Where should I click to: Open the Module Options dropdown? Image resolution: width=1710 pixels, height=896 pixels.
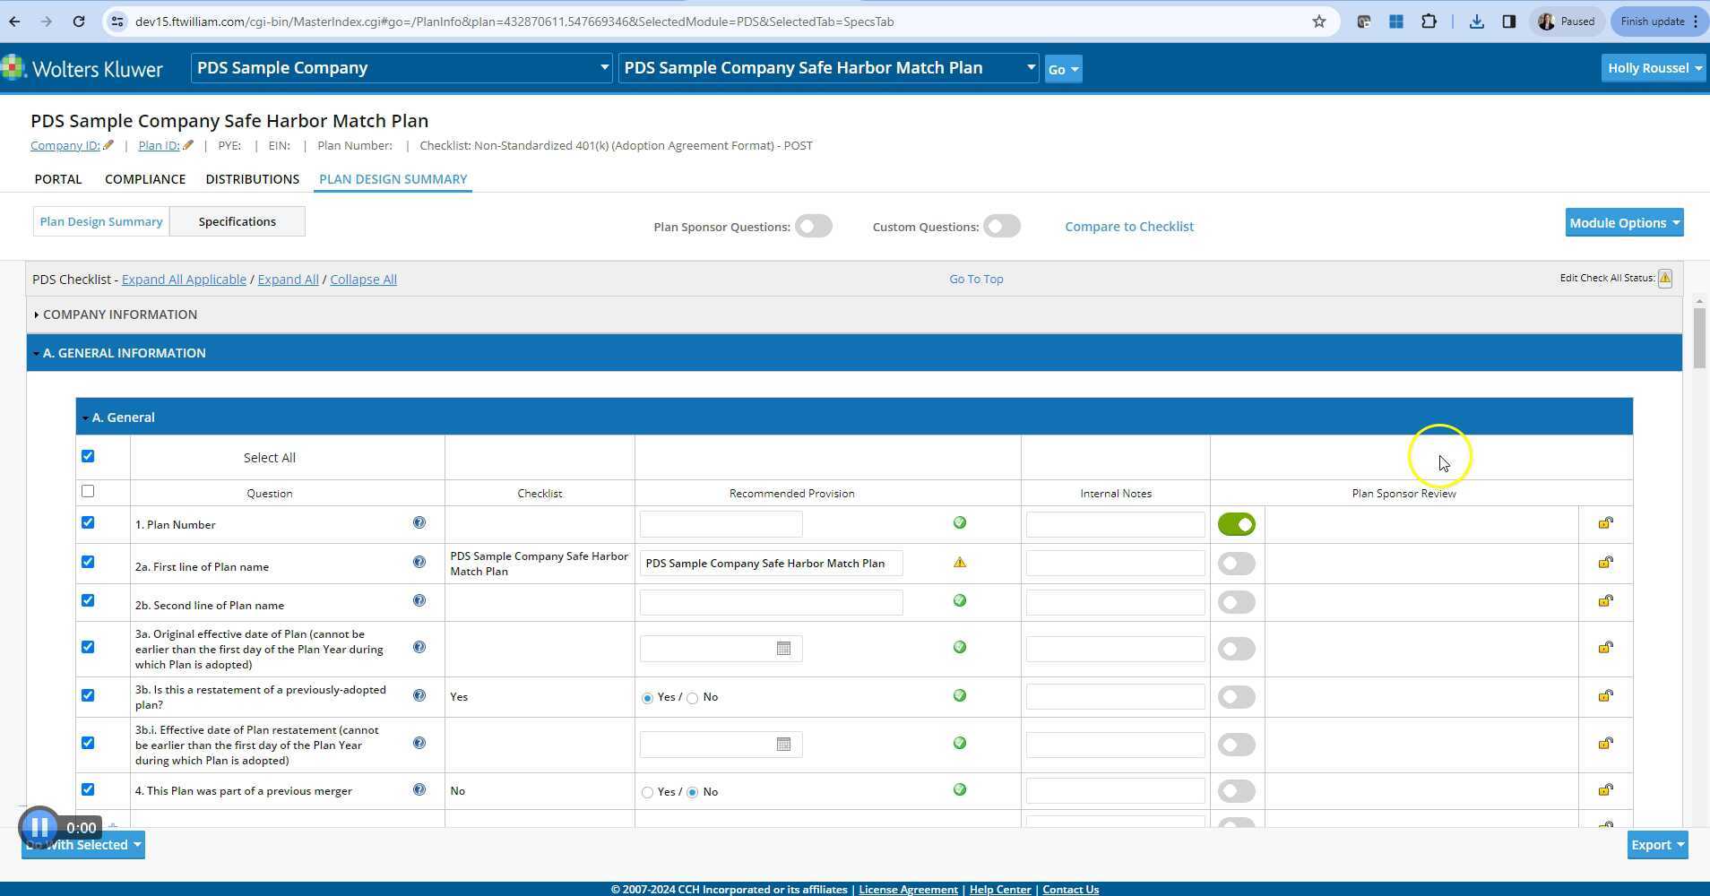(x=1623, y=223)
